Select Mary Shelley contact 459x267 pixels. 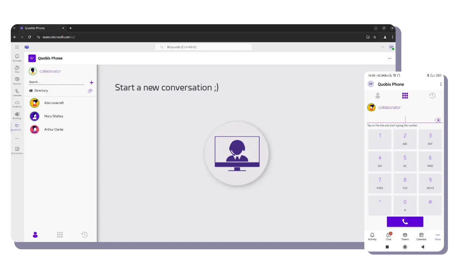[54, 116]
